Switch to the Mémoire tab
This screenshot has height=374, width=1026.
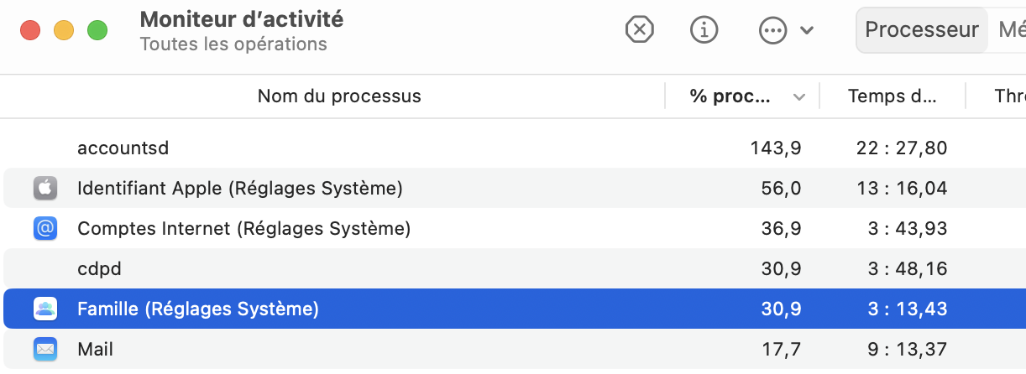click(x=1011, y=30)
